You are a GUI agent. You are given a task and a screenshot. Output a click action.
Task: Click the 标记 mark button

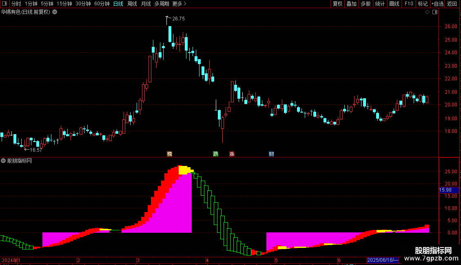coord(423,4)
